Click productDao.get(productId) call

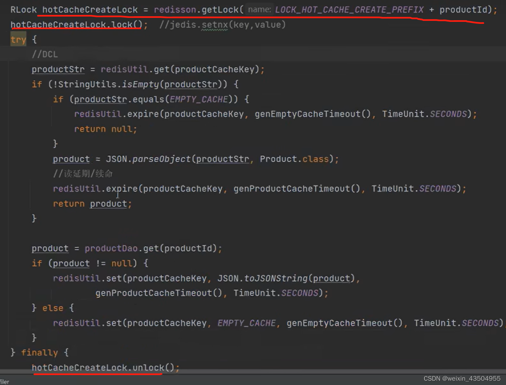tap(151, 248)
